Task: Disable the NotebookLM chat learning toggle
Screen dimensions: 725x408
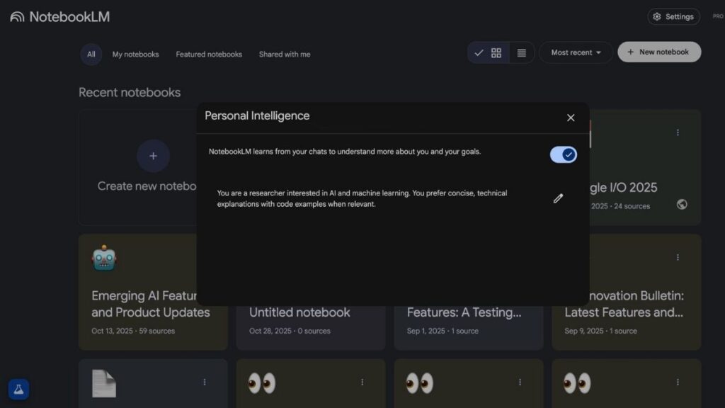Action: point(563,154)
